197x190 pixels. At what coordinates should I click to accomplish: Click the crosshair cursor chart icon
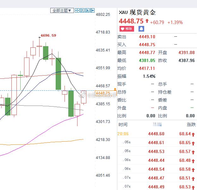(77, 10)
